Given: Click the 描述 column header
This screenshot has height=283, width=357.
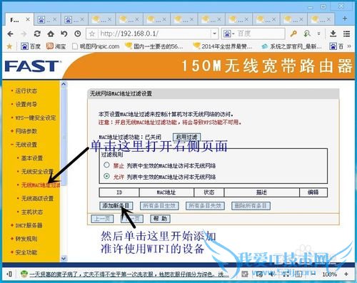Looking at the screenshot, I should coord(261,192).
